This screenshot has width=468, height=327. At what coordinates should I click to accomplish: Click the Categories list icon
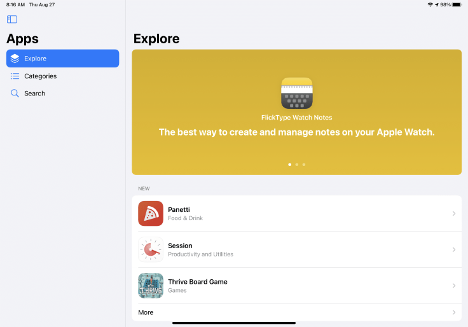[x=15, y=76]
